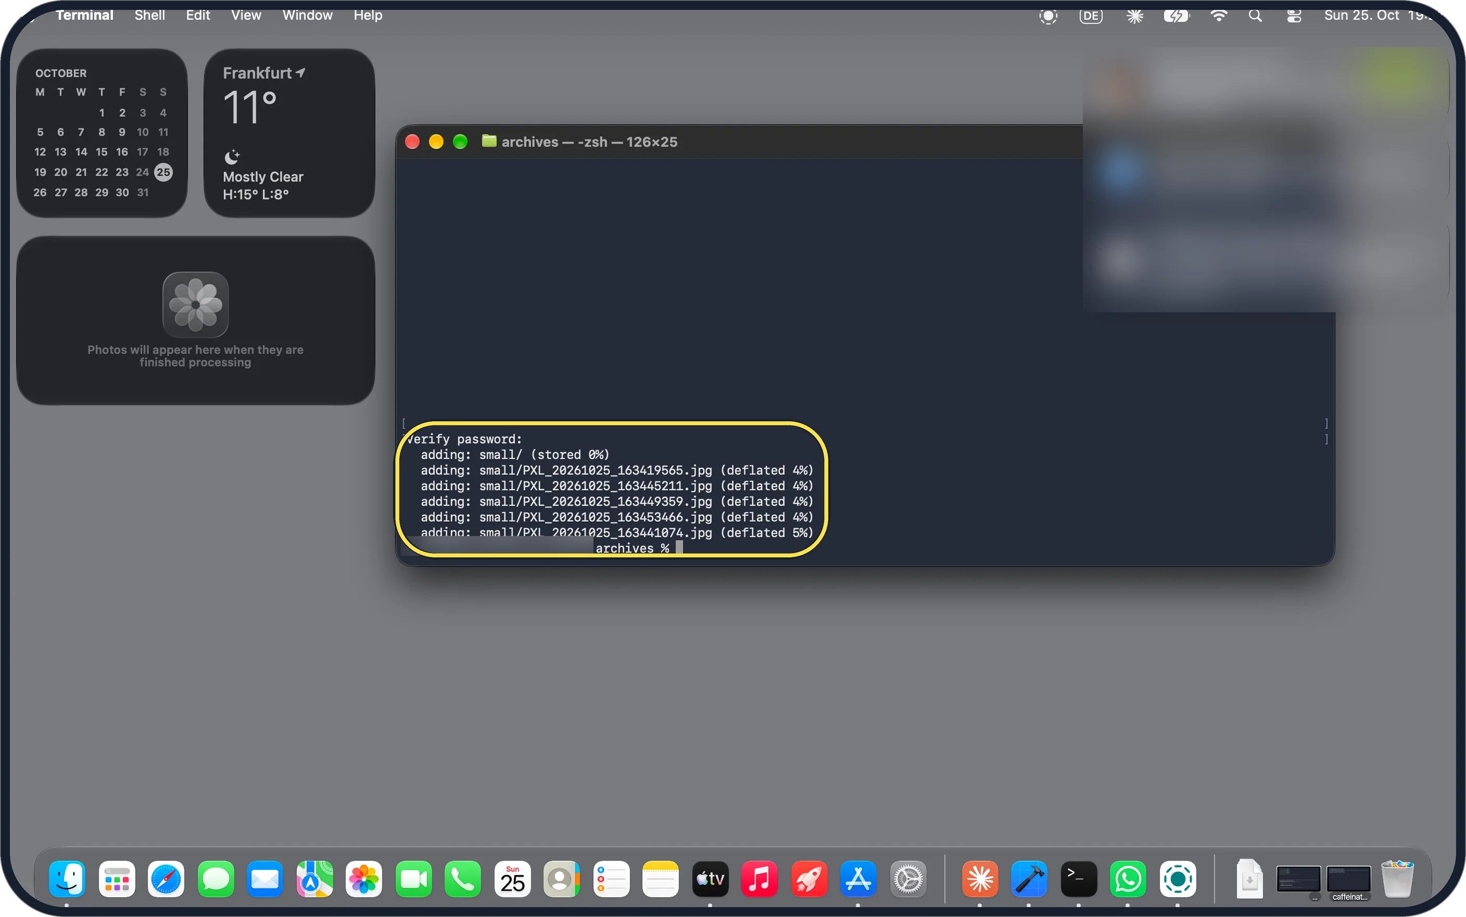
Task: Launch FaceTime from the Dock
Action: click(x=414, y=879)
